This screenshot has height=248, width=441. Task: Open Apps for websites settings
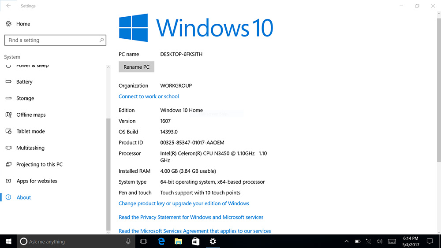(x=37, y=181)
